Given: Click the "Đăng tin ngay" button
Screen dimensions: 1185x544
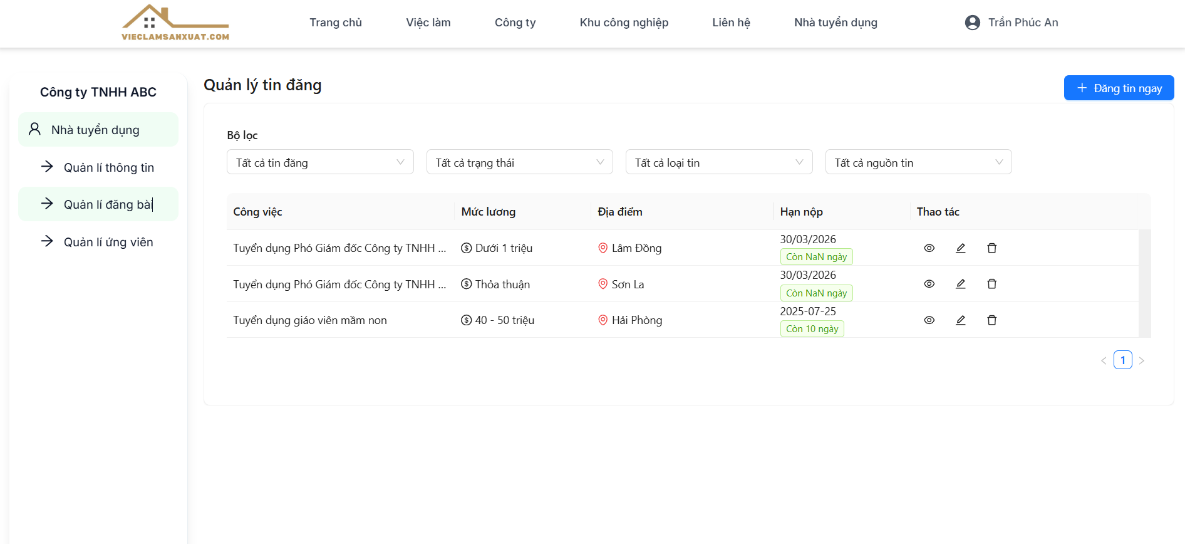Looking at the screenshot, I should tap(1119, 88).
